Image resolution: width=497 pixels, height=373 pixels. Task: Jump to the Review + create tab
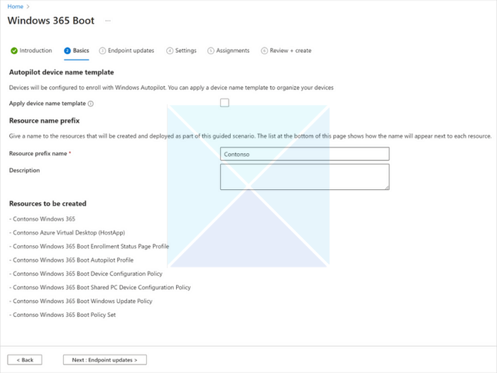(290, 51)
